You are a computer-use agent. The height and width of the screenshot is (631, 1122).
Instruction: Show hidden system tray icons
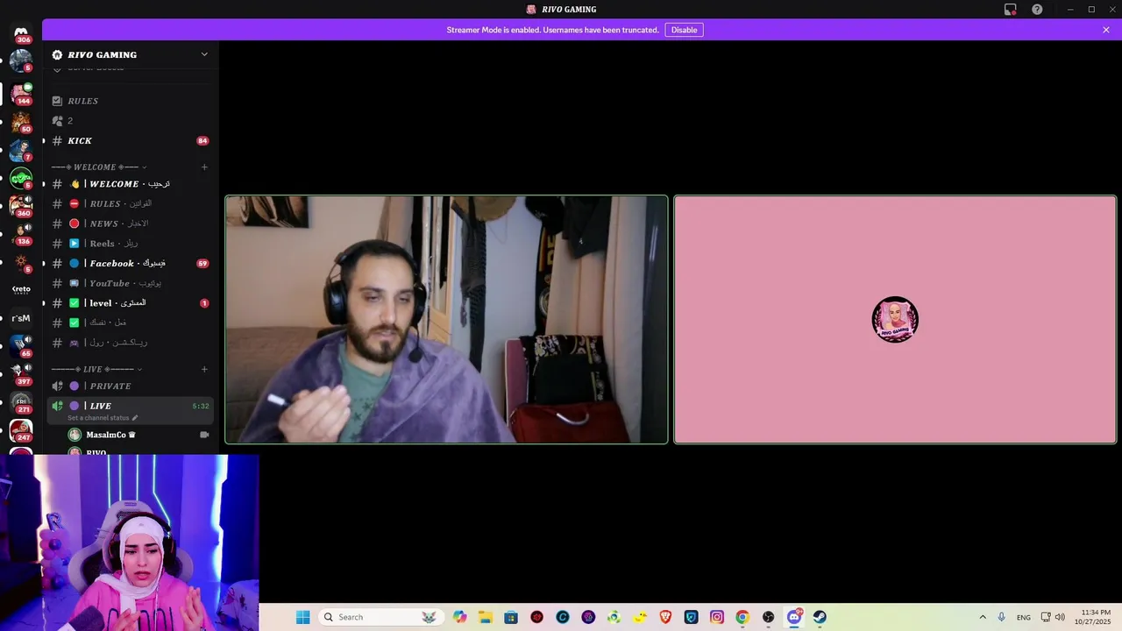pyautogui.click(x=983, y=617)
